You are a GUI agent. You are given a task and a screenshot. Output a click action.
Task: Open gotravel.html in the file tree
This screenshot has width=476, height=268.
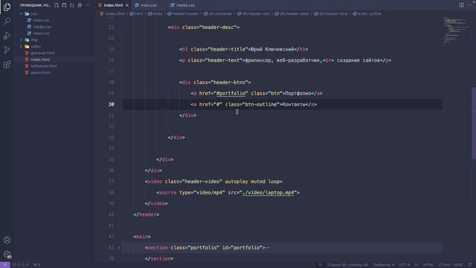pos(42,53)
